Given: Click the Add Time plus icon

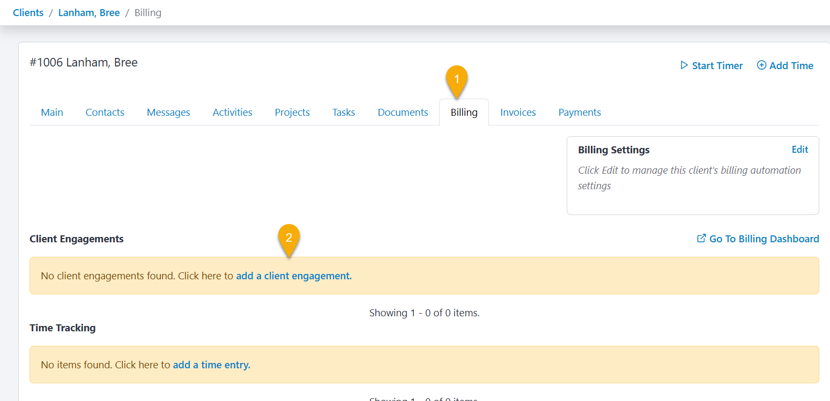Looking at the screenshot, I should click(x=761, y=65).
